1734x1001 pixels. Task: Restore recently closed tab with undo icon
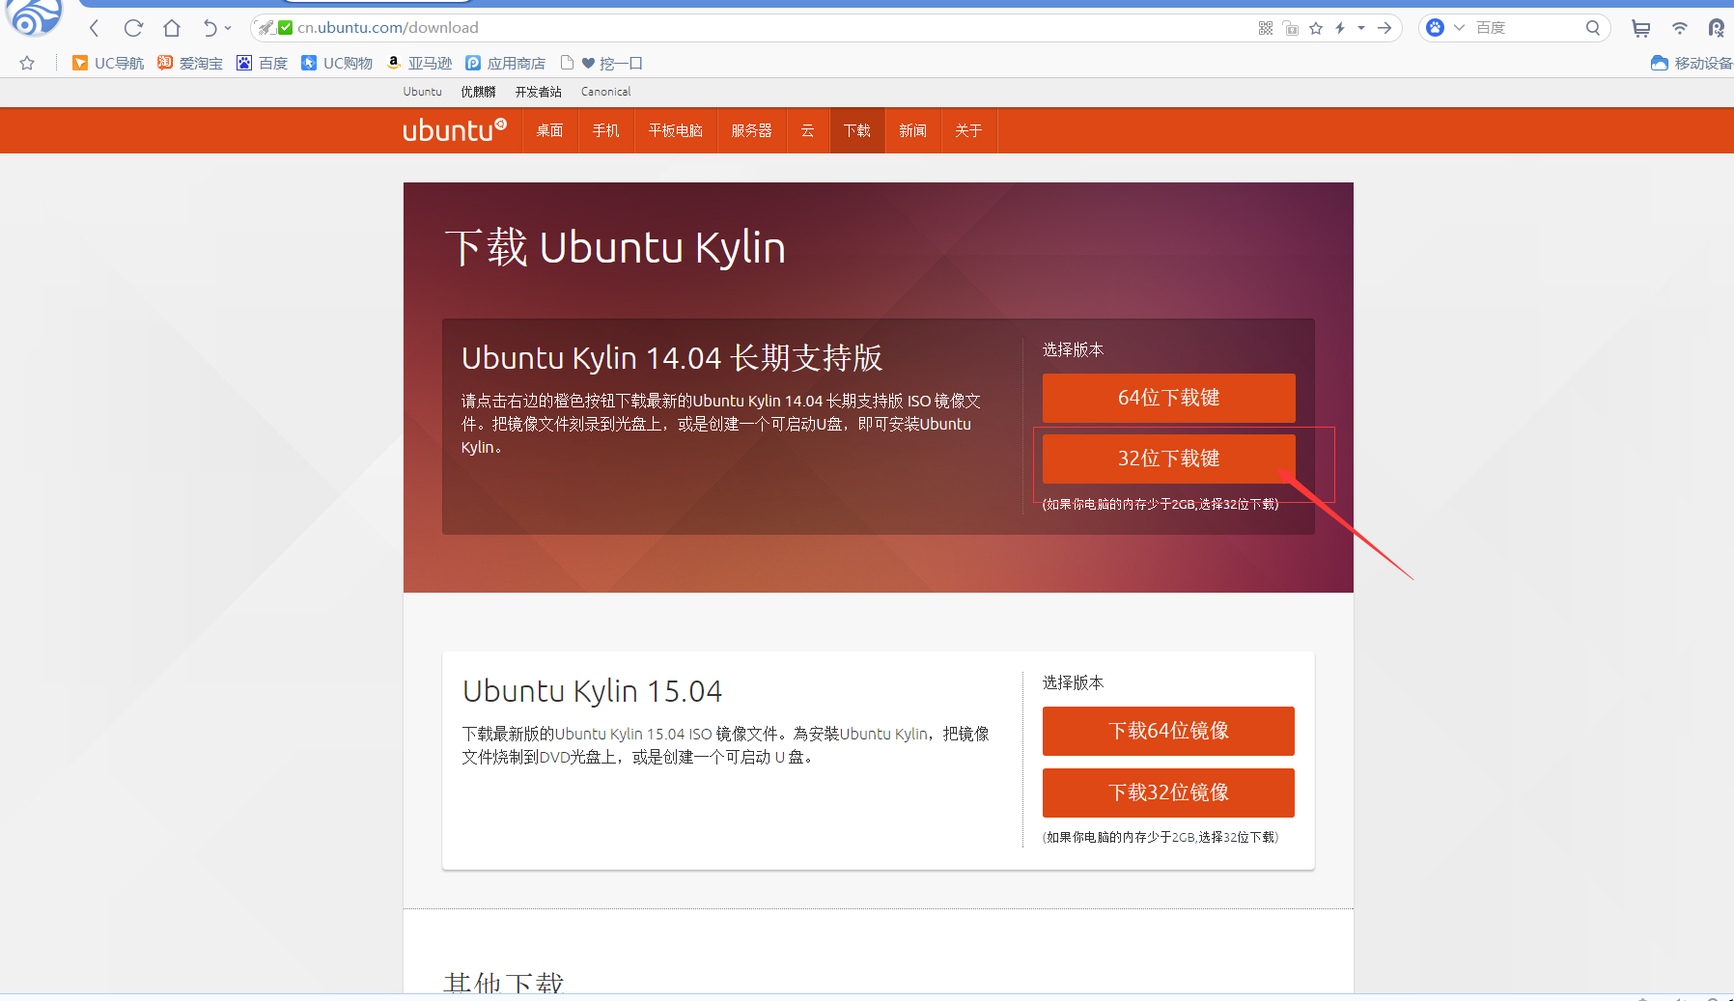[x=210, y=28]
